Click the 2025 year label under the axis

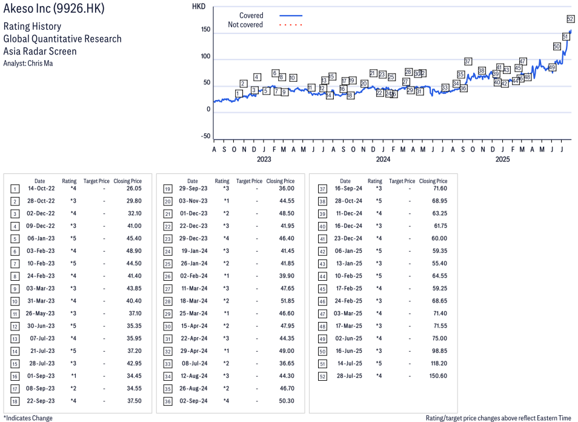pyautogui.click(x=502, y=159)
